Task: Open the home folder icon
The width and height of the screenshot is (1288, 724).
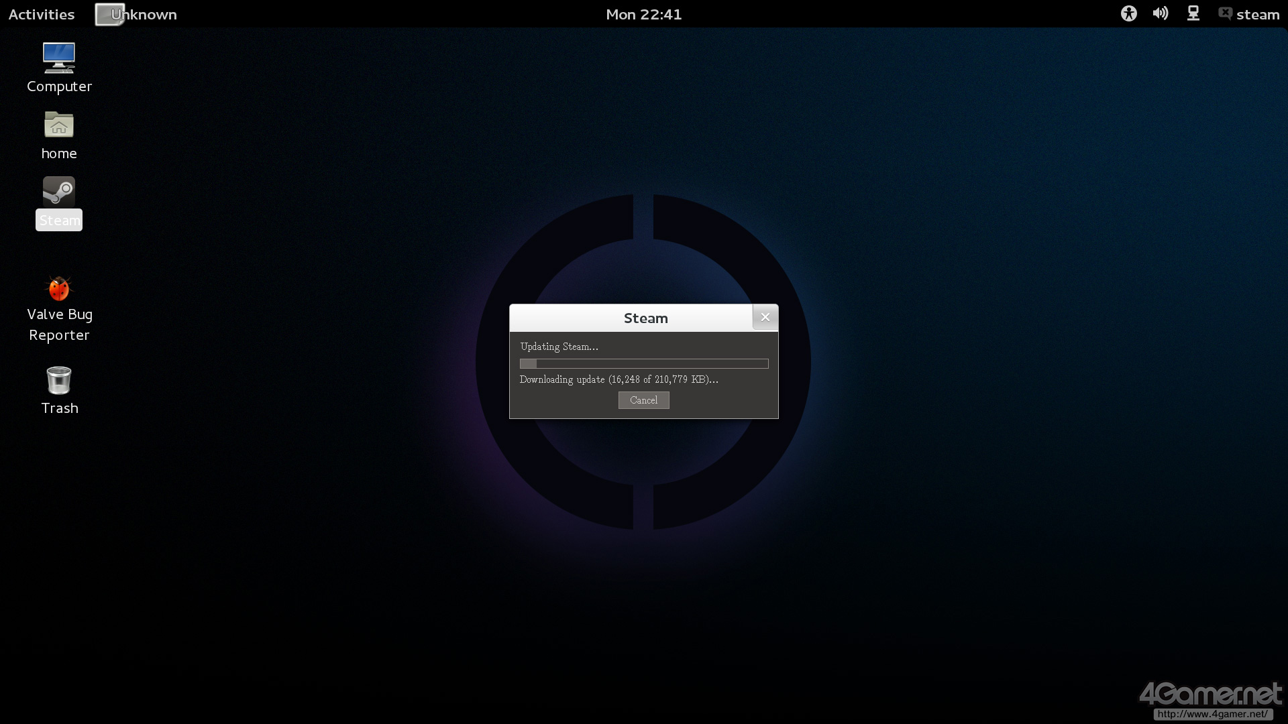Action: (59, 125)
